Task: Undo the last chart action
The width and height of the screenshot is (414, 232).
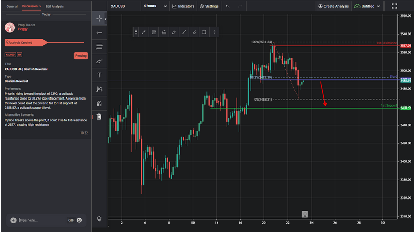Action: tap(228, 6)
